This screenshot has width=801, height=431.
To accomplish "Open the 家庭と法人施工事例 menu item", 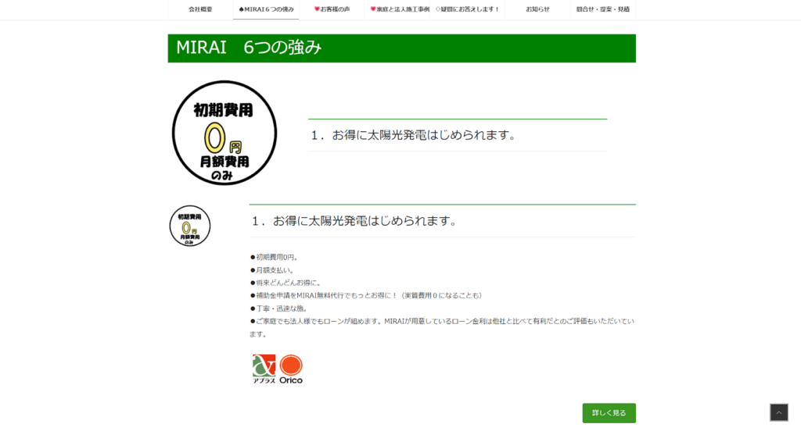I will [399, 9].
